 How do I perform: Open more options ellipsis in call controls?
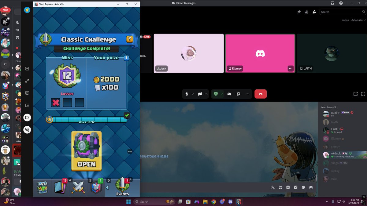tap(247, 94)
